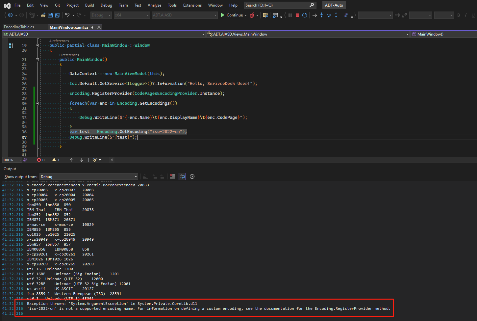Screen dimensions: 477x321
Task: Click the Save All icon
Action: tap(58, 15)
